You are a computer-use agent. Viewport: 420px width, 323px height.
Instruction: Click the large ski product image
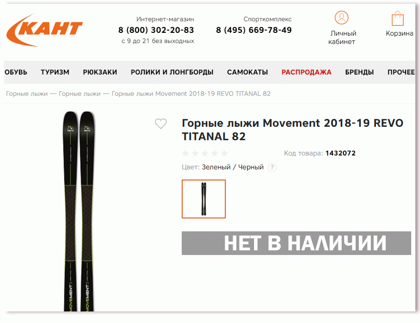(79, 211)
